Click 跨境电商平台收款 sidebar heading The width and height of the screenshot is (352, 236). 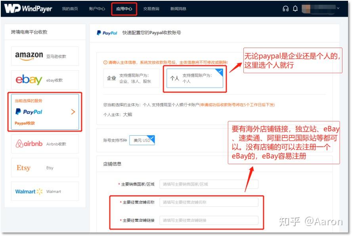[29, 32]
